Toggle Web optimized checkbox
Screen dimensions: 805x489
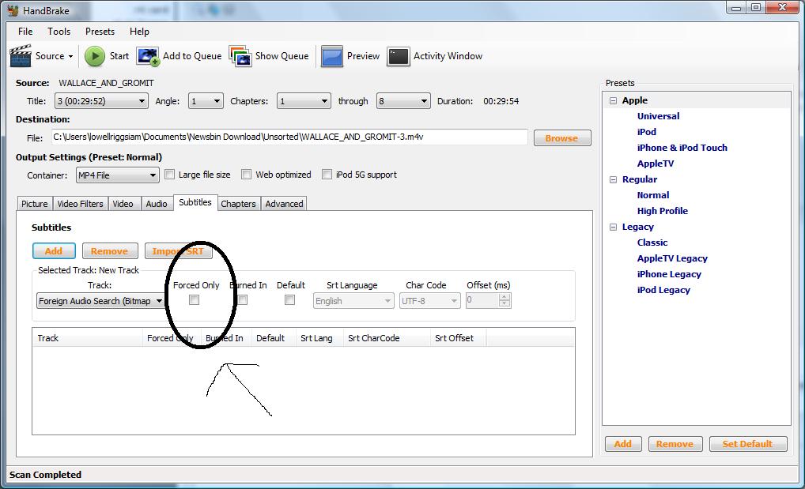click(247, 175)
